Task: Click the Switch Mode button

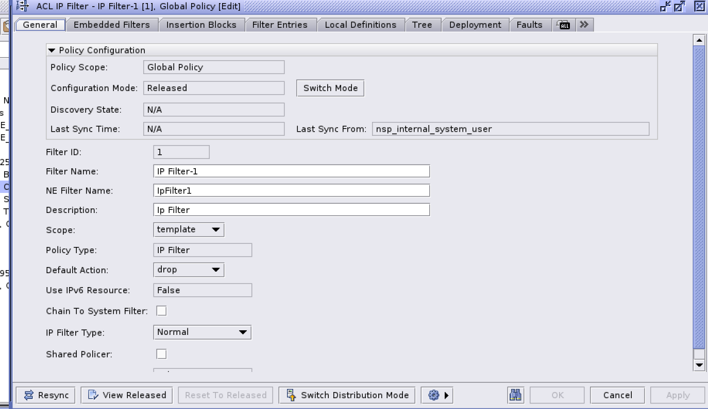Action: pyautogui.click(x=330, y=88)
